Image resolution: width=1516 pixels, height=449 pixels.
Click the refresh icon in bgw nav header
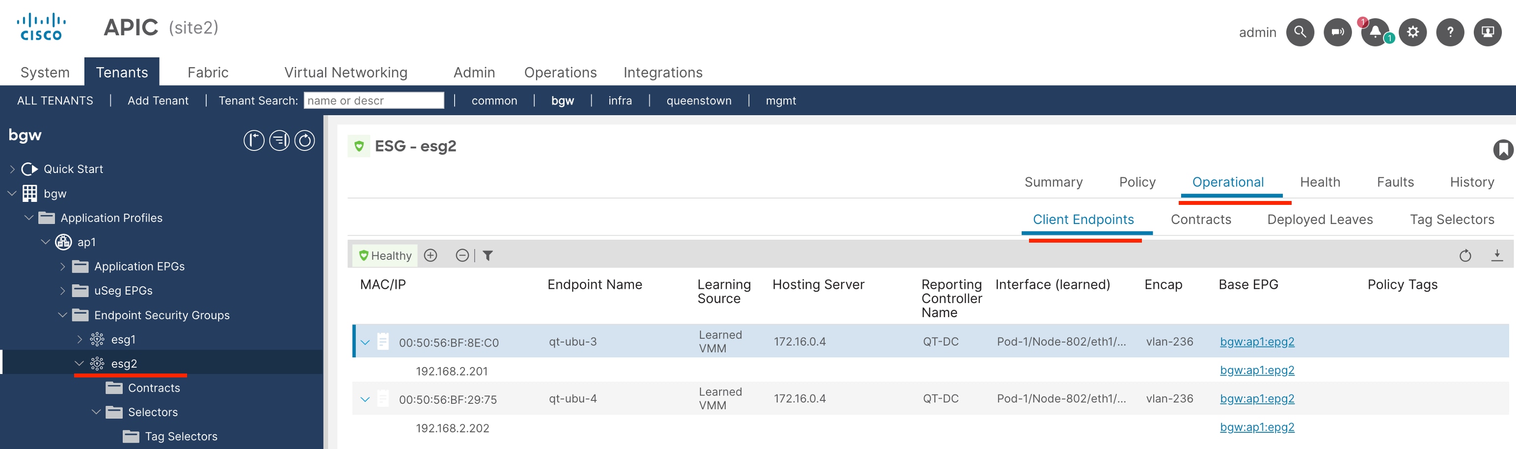point(304,141)
